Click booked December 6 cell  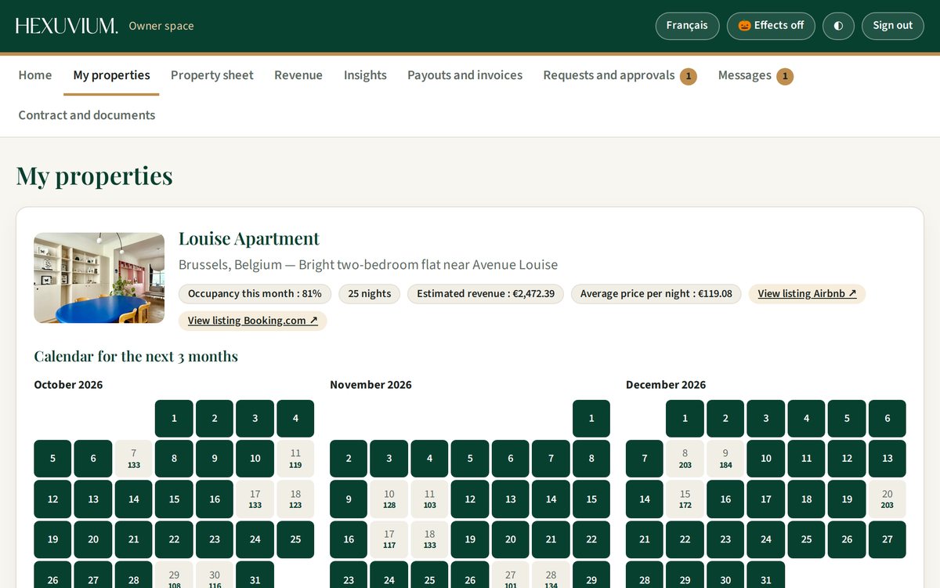[x=888, y=419]
